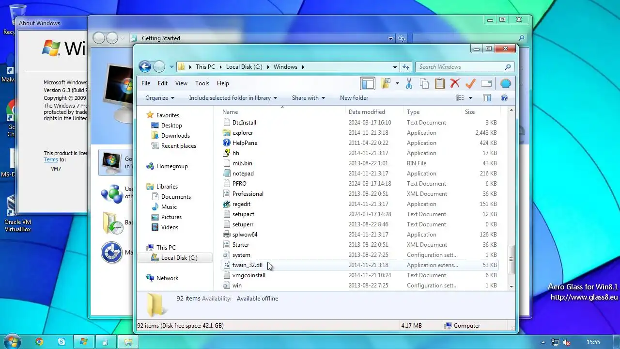
Task: Toggle the navigation pane toolbar icon
Action: click(x=368, y=83)
